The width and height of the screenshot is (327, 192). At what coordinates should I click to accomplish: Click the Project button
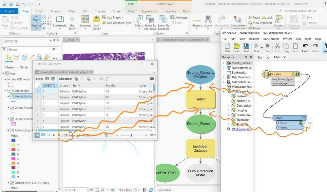pos(9,11)
